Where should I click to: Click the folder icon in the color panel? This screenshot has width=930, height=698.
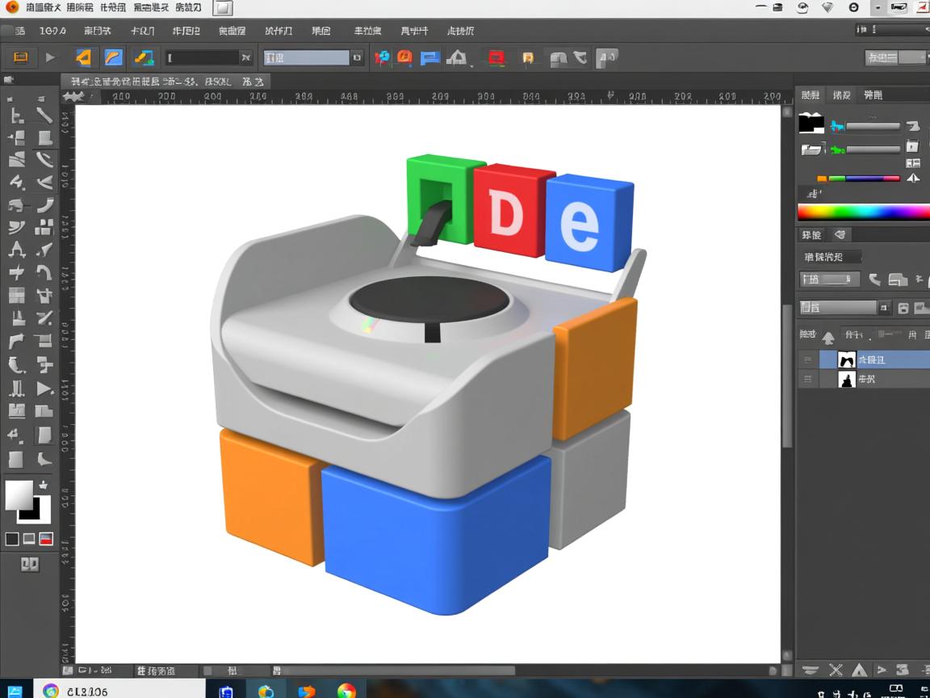coord(811,149)
